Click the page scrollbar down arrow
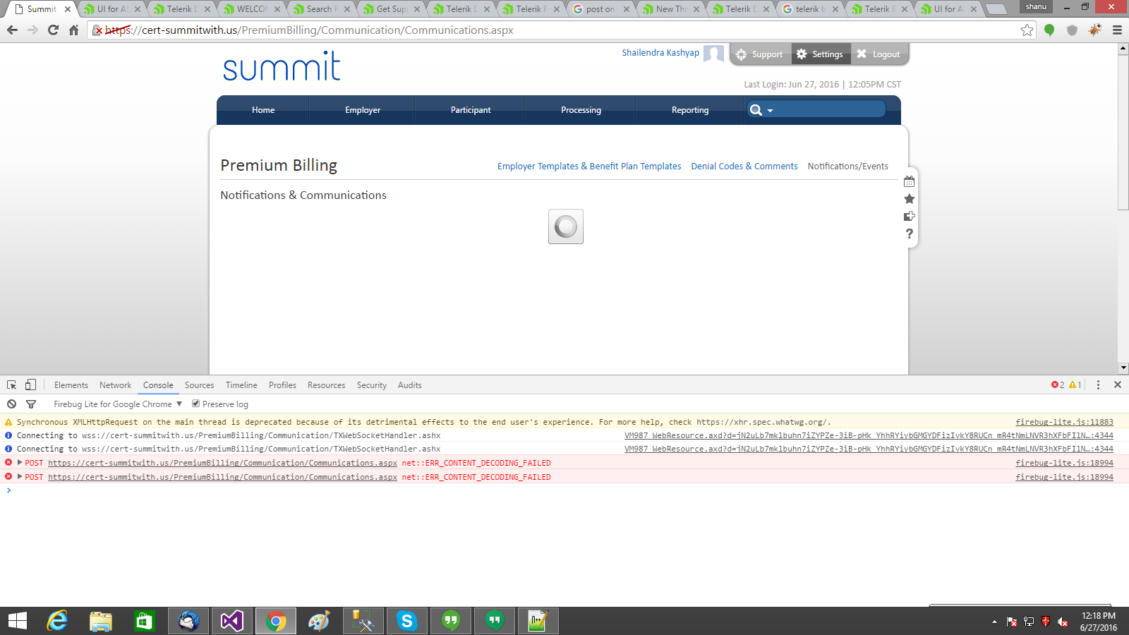Image resolution: width=1129 pixels, height=635 pixels. [1123, 368]
